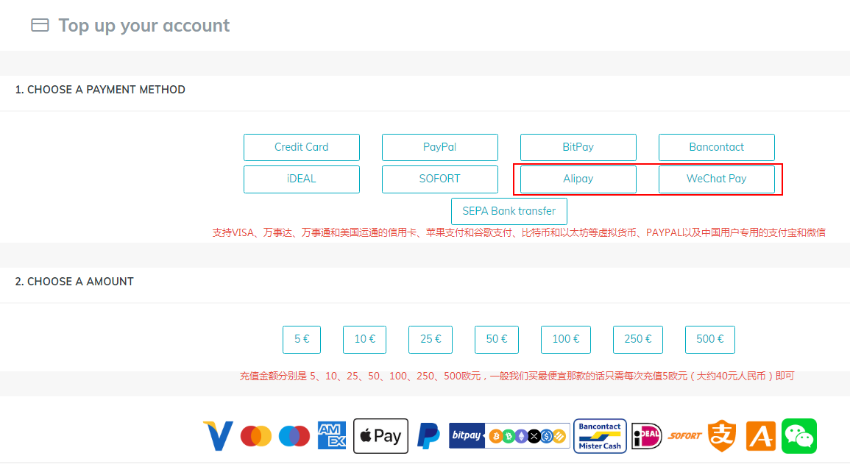Viewport: 850px width, 464px height.
Task: Click "2. CHOOSE A AMOUNT" heading
Action: [74, 282]
